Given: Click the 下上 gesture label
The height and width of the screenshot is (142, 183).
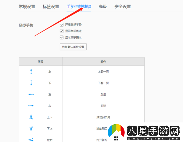Looking at the screenshot, I should (50, 129).
